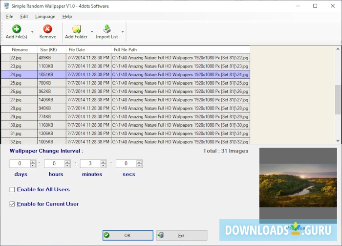Click the wallpaper preview thumbnail
This screenshot has height=246, width=342.
tap(298, 185)
